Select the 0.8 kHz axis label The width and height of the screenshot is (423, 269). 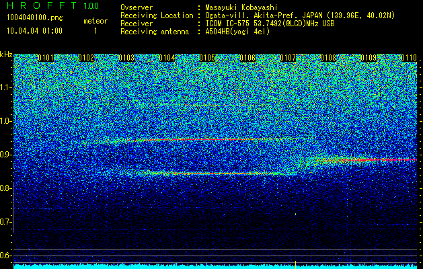[5, 188]
